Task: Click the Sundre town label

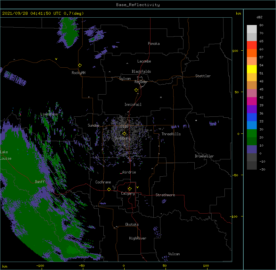Action: tap(93, 125)
